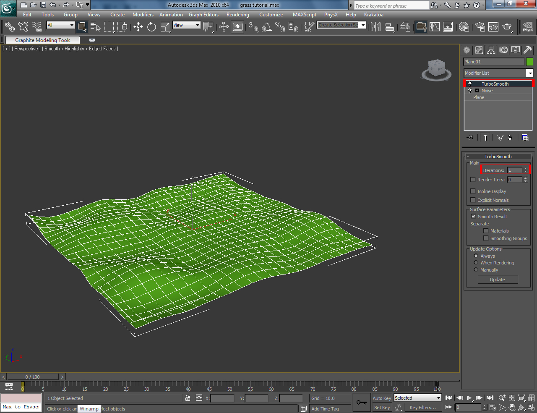Uncheck Smooth Result in TurboSmooth
Image resolution: width=537 pixels, height=413 pixels.
473,216
